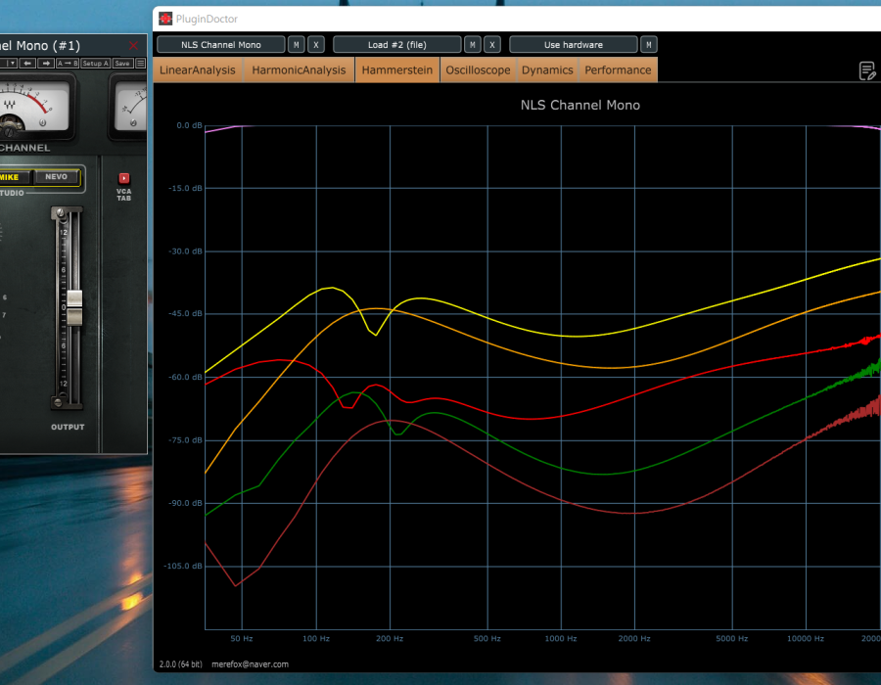The height and width of the screenshot is (685, 881).
Task: Open preset dropdown arrow in NLS plugin toolbar
Action: 11,64
